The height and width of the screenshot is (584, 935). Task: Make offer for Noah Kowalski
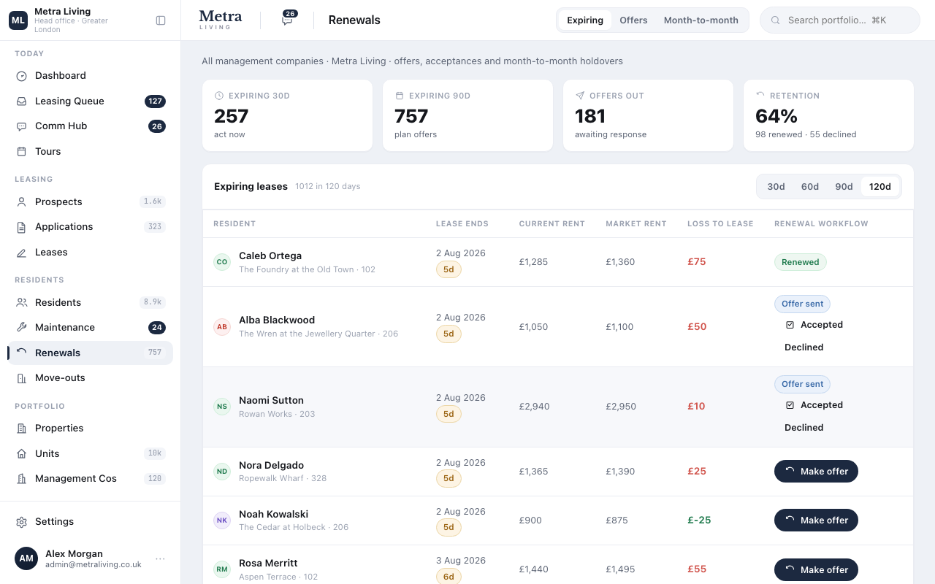pos(816,520)
